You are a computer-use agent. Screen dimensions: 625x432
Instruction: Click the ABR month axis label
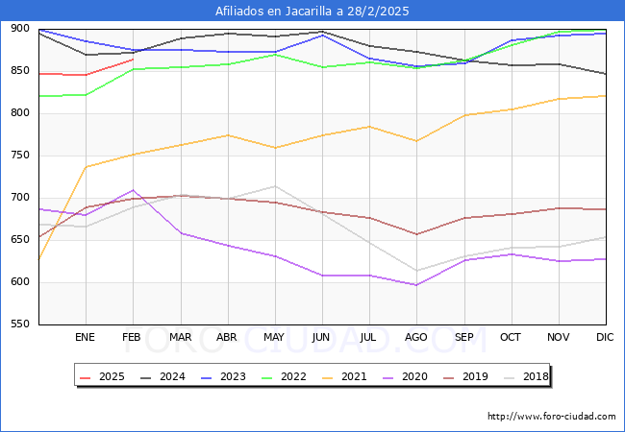coord(227,337)
